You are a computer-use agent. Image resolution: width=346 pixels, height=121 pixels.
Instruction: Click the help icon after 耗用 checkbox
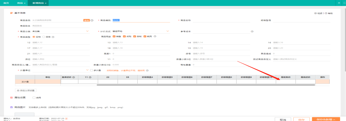[x=155, y=36]
